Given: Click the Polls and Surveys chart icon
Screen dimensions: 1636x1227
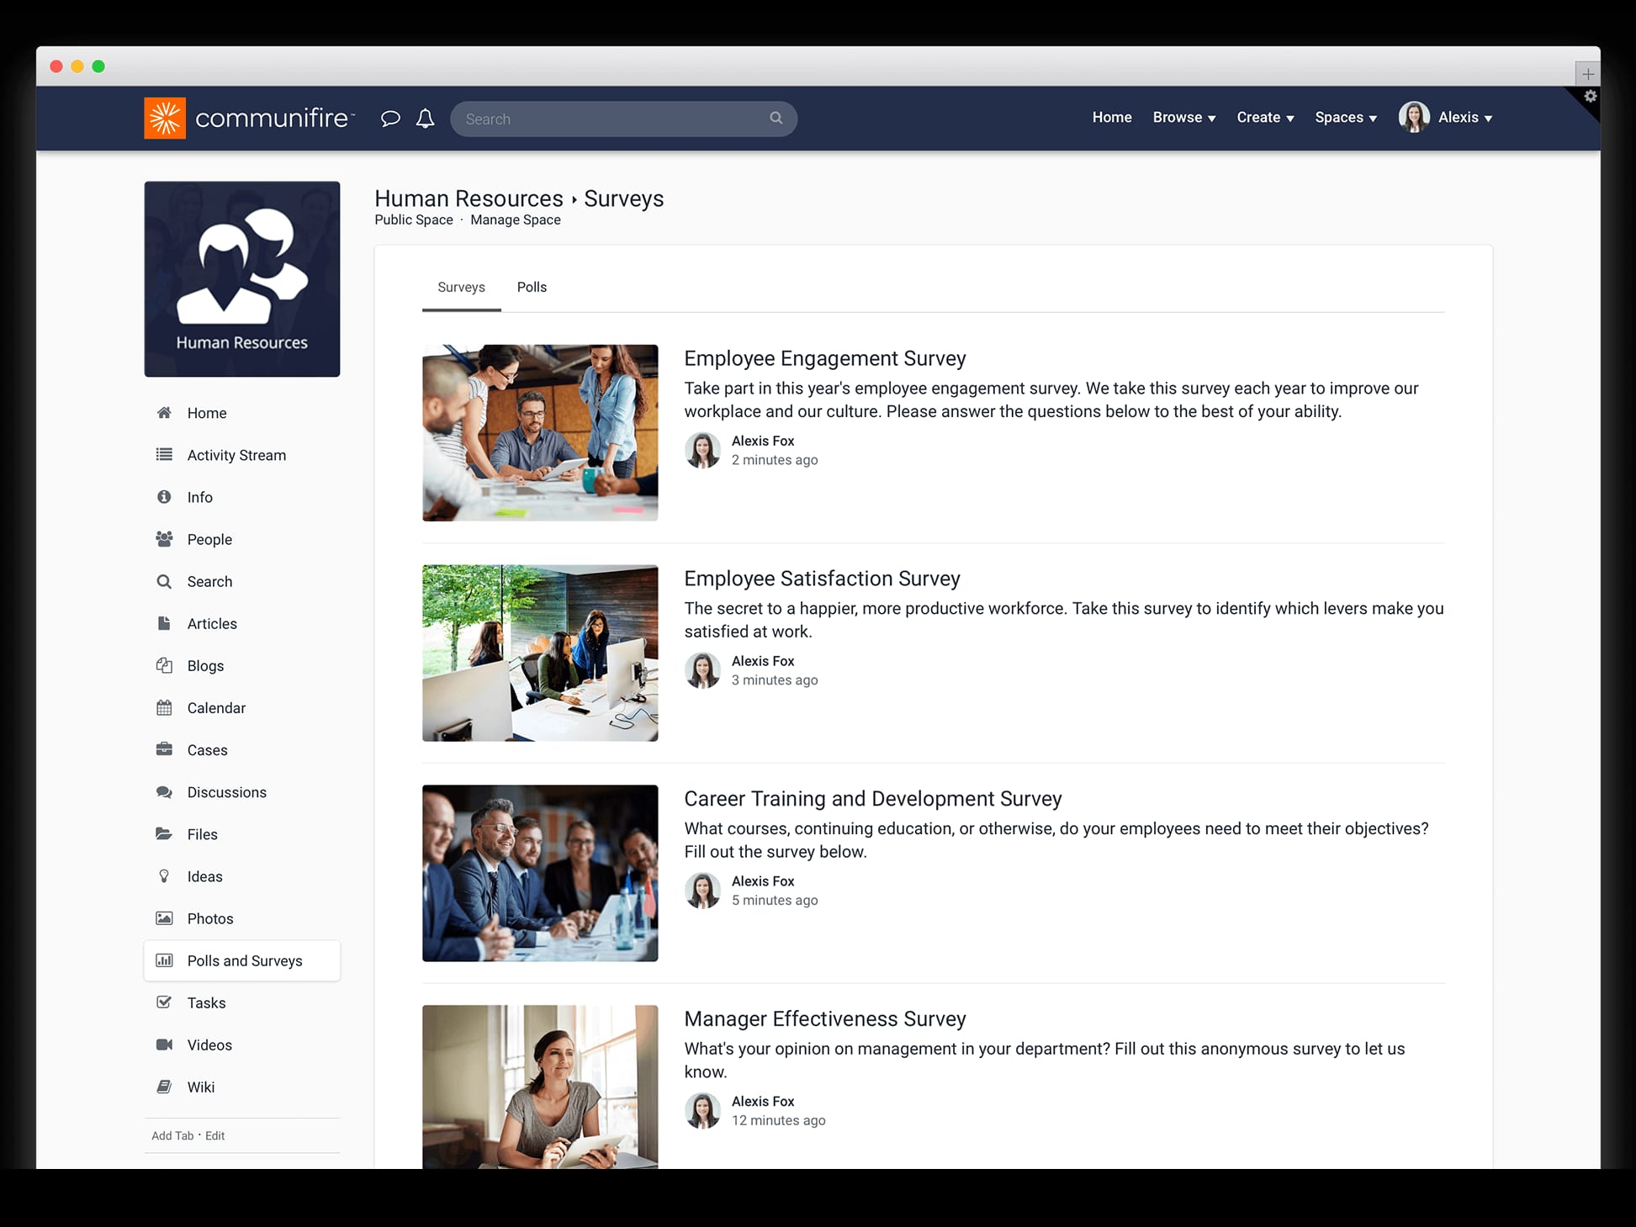Looking at the screenshot, I should click(164, 960).
